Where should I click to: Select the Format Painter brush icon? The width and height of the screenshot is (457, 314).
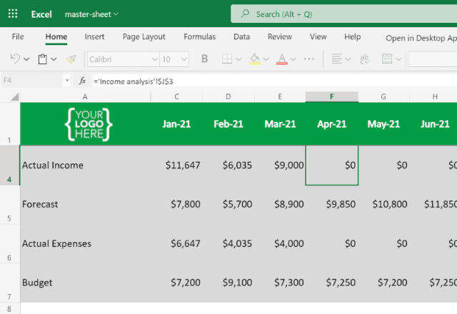pyautogui.click(x=71, y=59)
